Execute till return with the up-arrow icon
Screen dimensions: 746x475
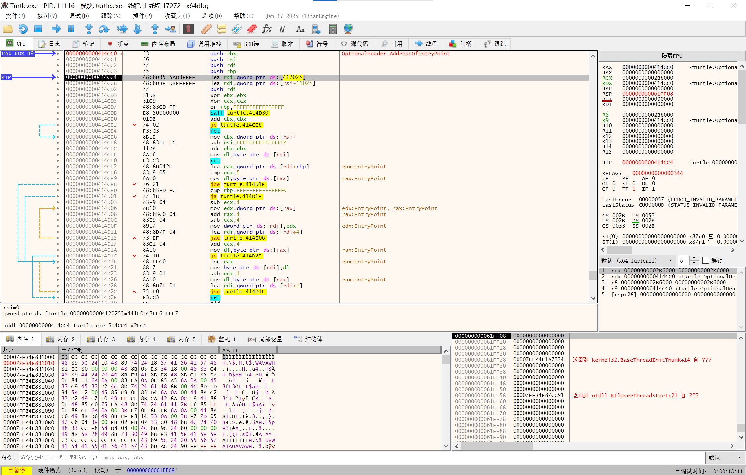click(155, 29)
